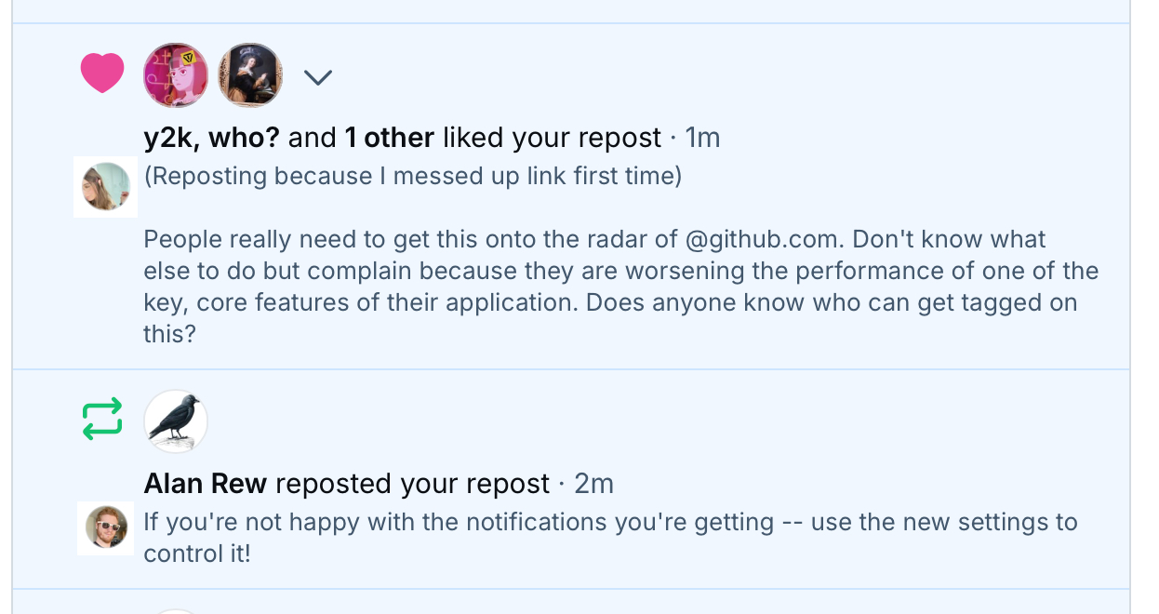Click the "2m" timestamp on repost notification
The width and height of the screenshot is (1159, 614).
pyautogui.click(x=593, y=484)
